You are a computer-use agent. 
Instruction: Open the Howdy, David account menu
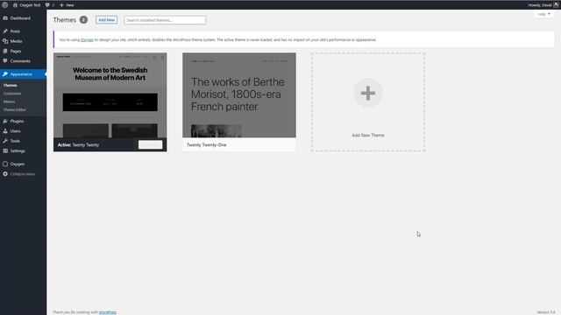click(540, 5)
